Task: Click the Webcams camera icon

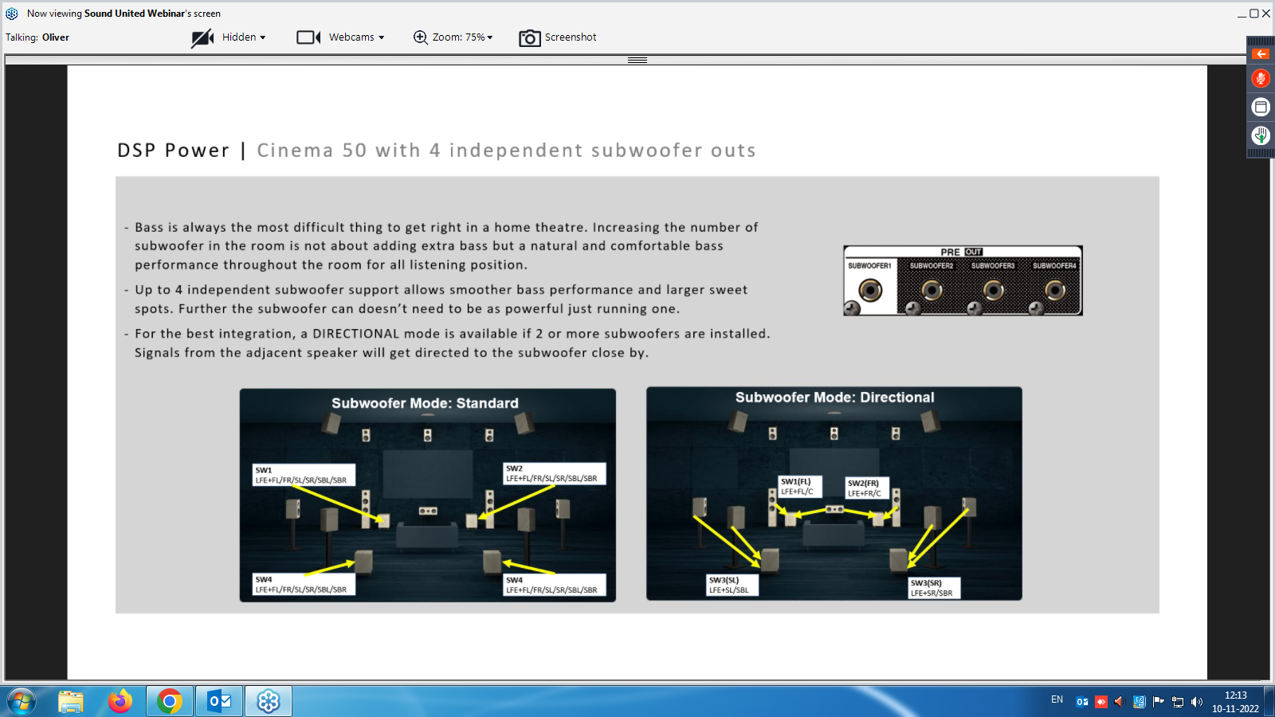Action: pos(308,37)
